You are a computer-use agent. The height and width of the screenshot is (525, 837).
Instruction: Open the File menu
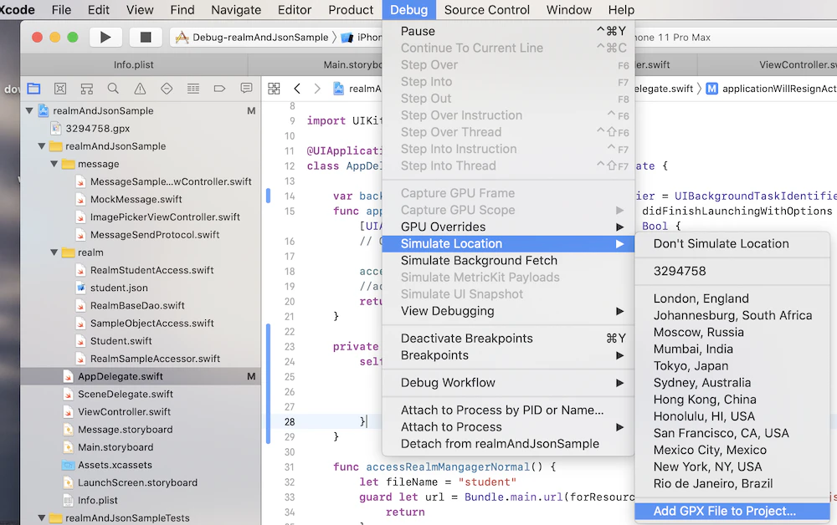click(x=61, y=9)
